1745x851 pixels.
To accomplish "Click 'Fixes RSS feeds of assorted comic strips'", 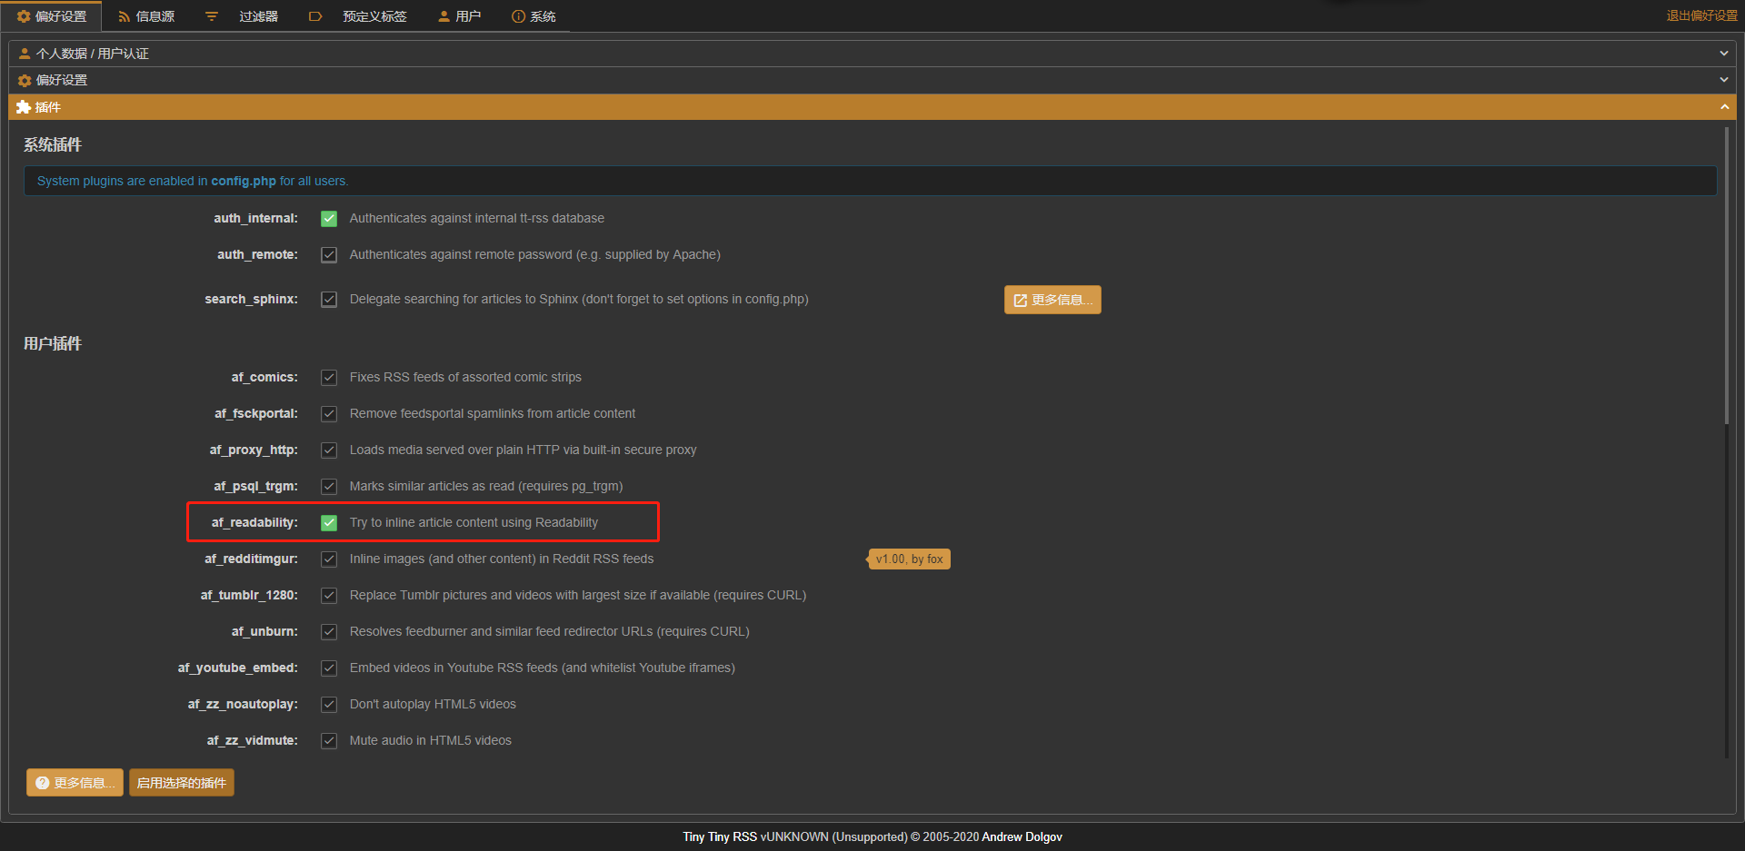I will [x=465, y=377].
